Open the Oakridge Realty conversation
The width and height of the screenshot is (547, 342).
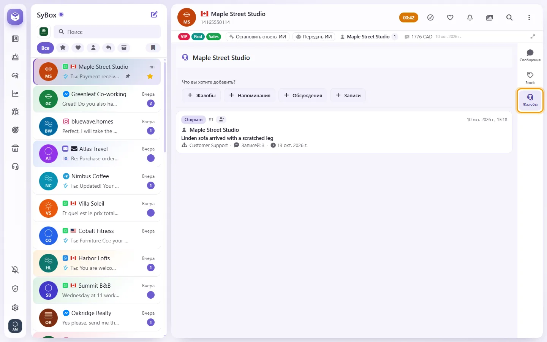tap(97, 318)
